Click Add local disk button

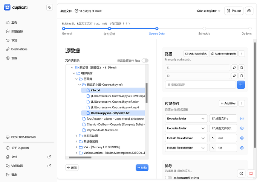point(196,54)
